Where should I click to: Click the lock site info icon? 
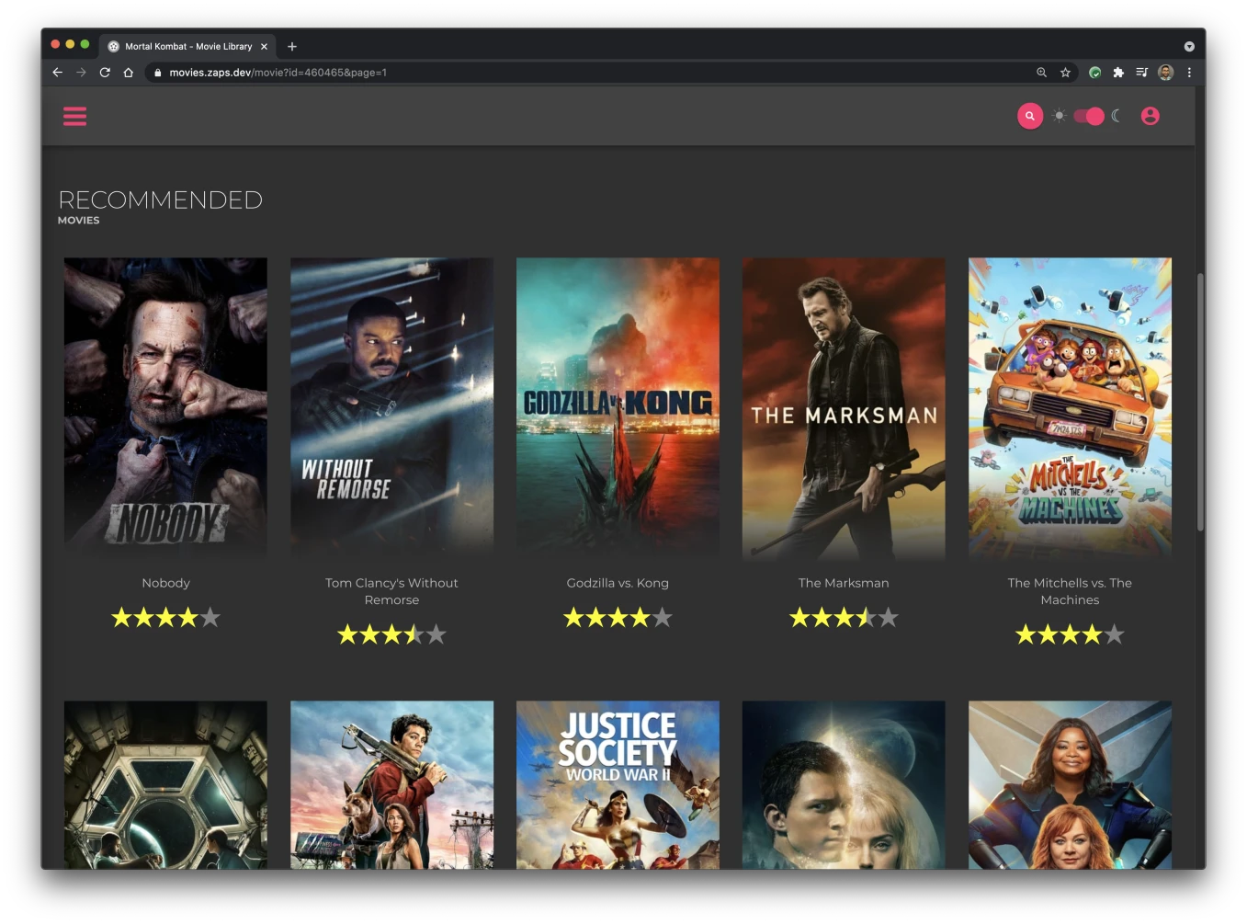[158, 73]
